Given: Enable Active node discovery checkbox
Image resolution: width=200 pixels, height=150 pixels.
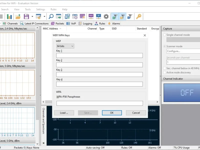Looking at the screenshot, I should coord(164,72).
